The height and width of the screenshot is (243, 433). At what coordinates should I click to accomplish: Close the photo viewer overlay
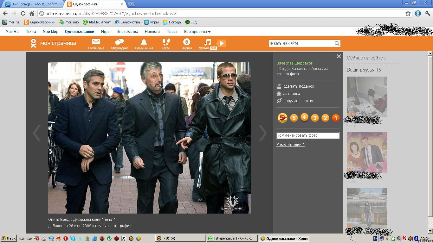pyautogui.click(x=339, y=56)
